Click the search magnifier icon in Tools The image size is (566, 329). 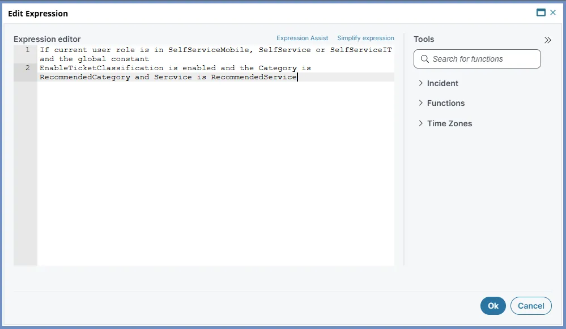[425, 59]
